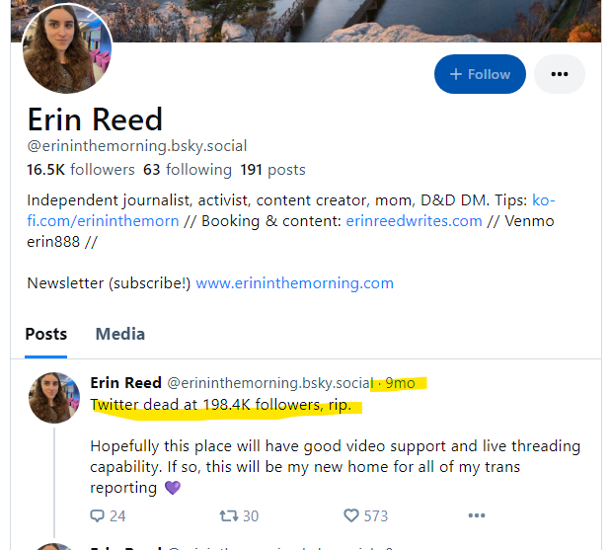Click the post author's avatar
Image resolution: width=611 pixels, height=550 pixels.
(54, 398)
